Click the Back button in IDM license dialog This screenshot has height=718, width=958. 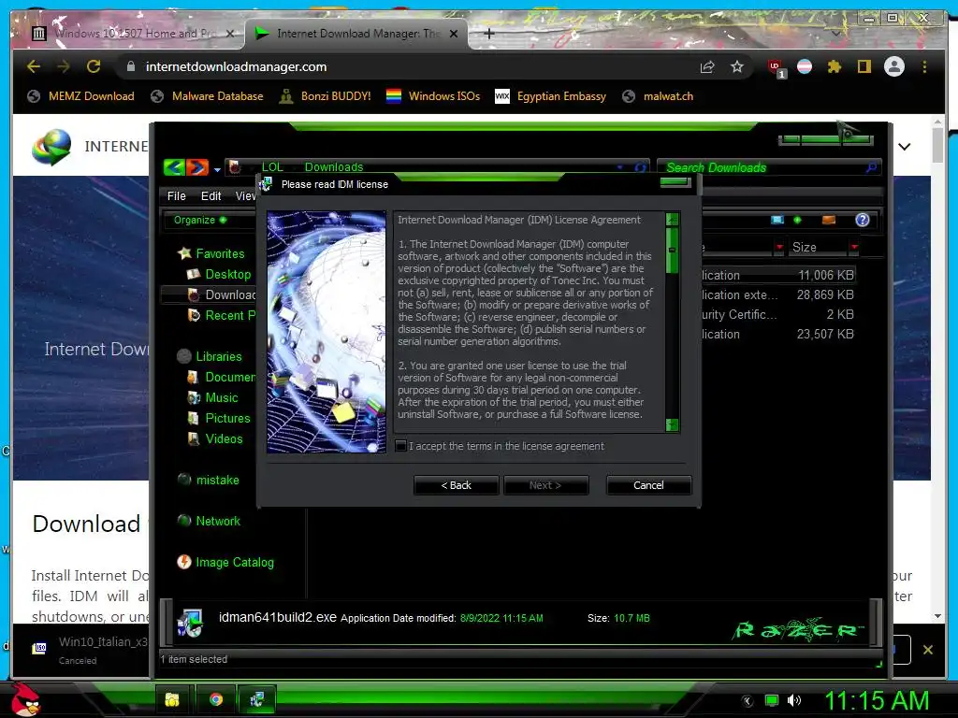point(457,485)
